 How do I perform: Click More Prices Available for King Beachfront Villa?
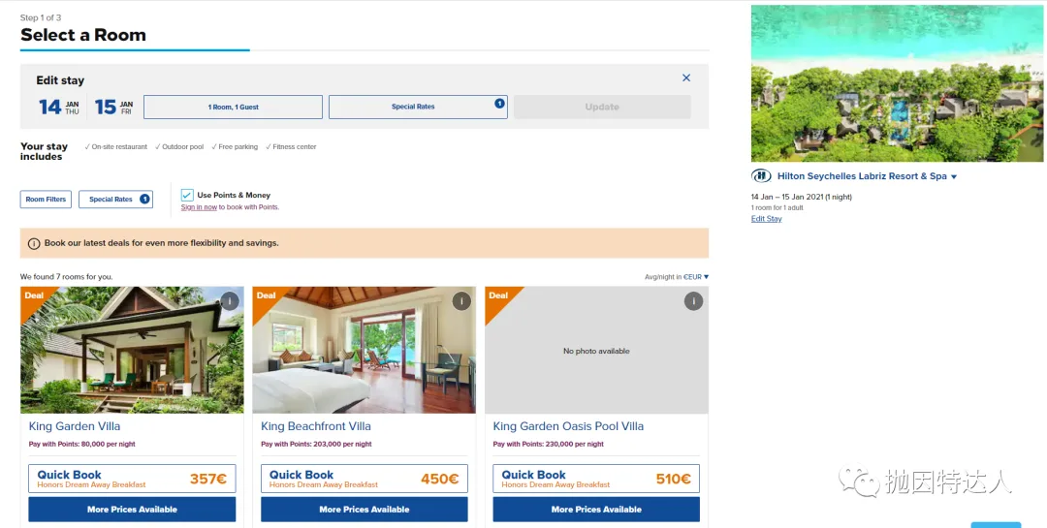[x=364, y=510]
